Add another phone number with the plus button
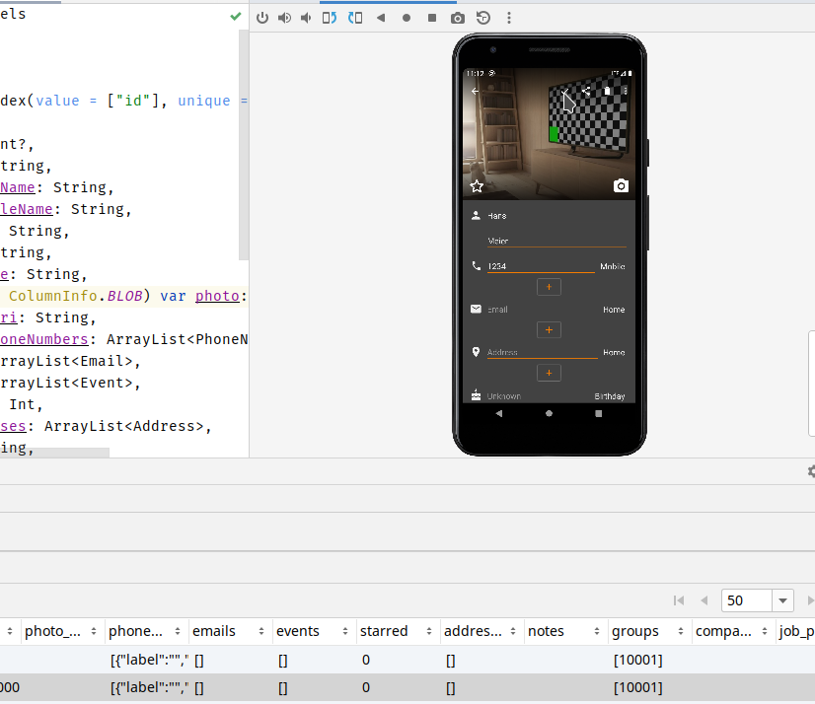Image resolution: width=815 pixels, height=704 pixels. [549, 286]
